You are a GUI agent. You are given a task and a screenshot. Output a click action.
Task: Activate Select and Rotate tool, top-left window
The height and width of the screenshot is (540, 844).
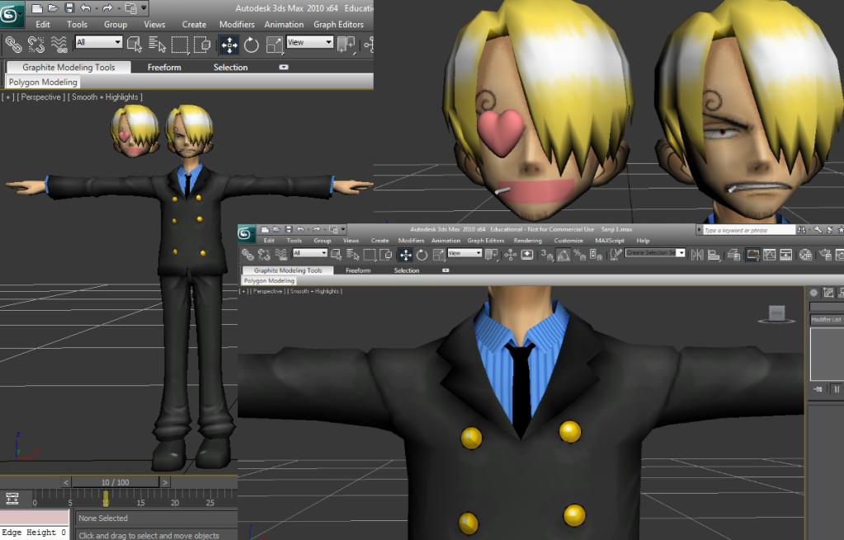[252, 45]
